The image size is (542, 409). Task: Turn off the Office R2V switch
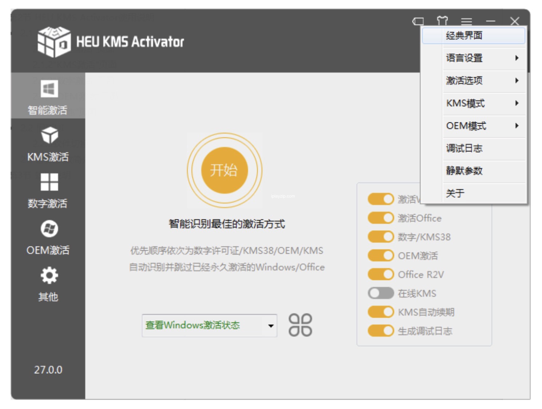click(380, 274)
